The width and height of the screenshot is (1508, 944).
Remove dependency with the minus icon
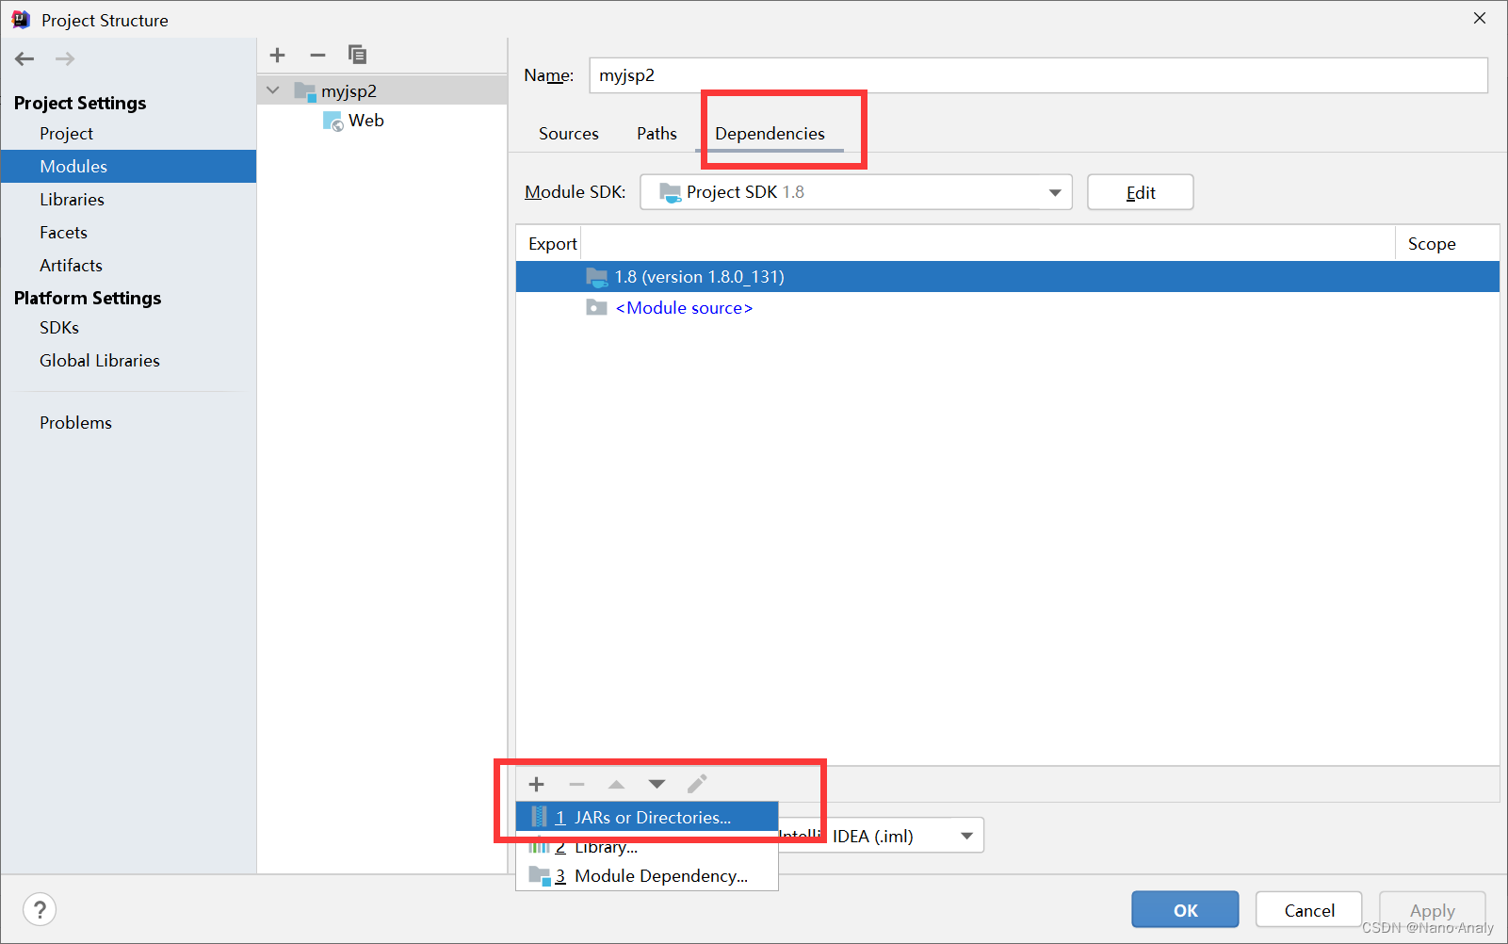[x=576, y=784]
